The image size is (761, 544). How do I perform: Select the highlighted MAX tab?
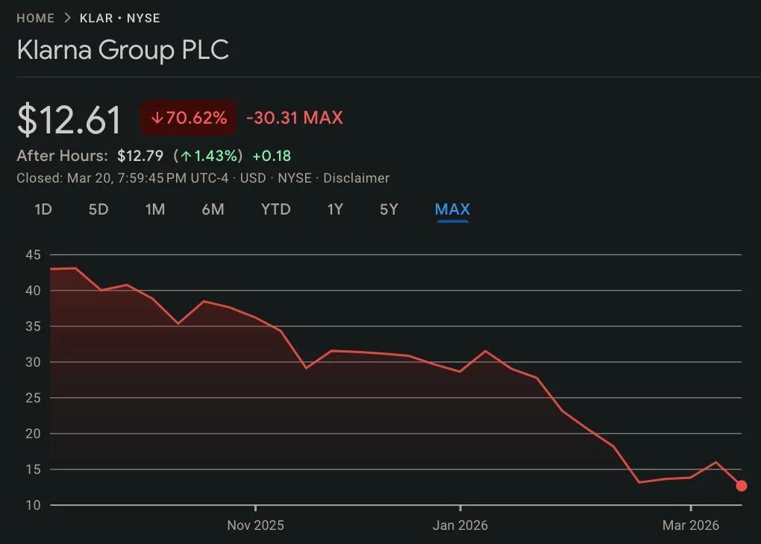pos(452,210)
